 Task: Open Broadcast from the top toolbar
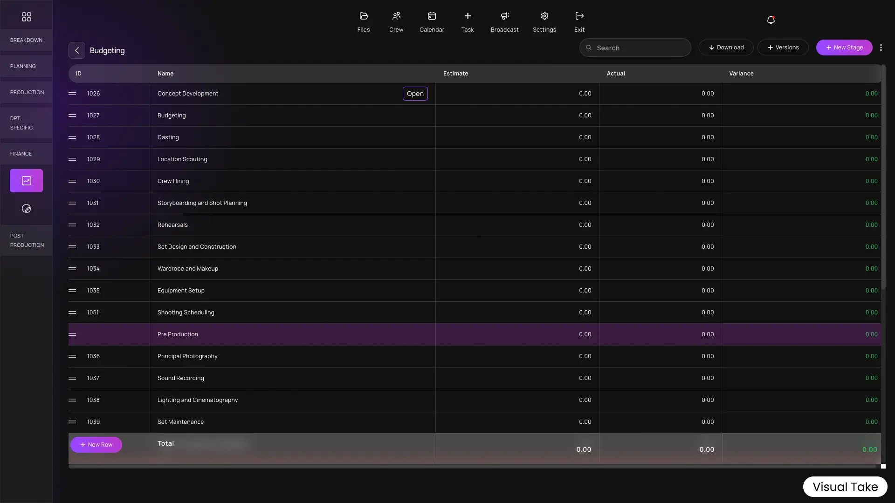point(505,21)
